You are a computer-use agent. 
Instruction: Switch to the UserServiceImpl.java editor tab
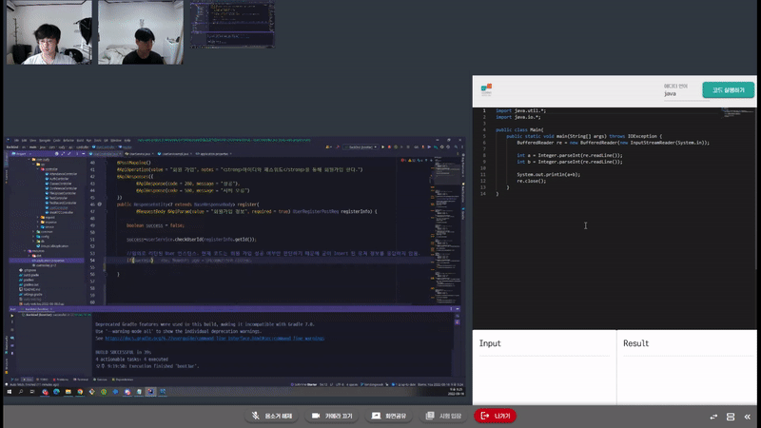point(174,154)
